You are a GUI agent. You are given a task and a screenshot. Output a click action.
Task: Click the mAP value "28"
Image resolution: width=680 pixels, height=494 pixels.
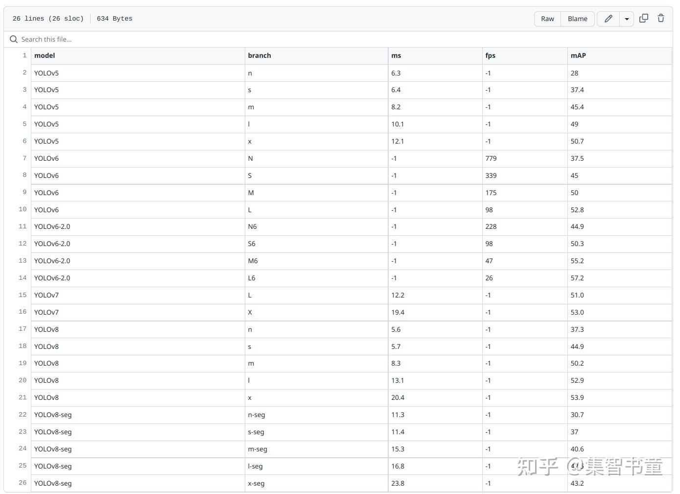(x=574, y=73)
